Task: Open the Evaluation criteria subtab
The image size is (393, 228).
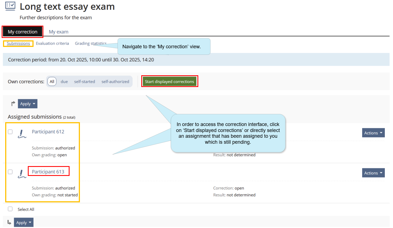Action: 52,43
